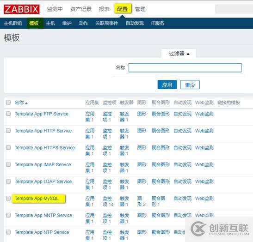Select the 配置 top menu
Image resolution: width=253 pixels, height=242 pixels.
(x=123, y=9)
